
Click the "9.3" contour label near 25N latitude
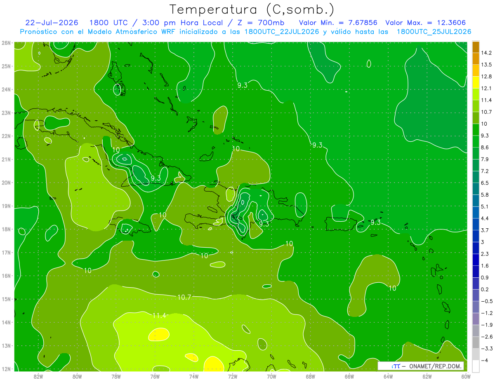coord(242,85)
